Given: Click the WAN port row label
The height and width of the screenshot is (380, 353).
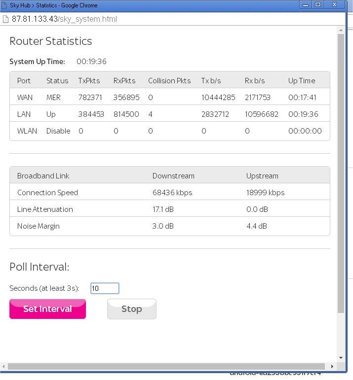Looking at the screenshot, I should (x=25, y=98).
